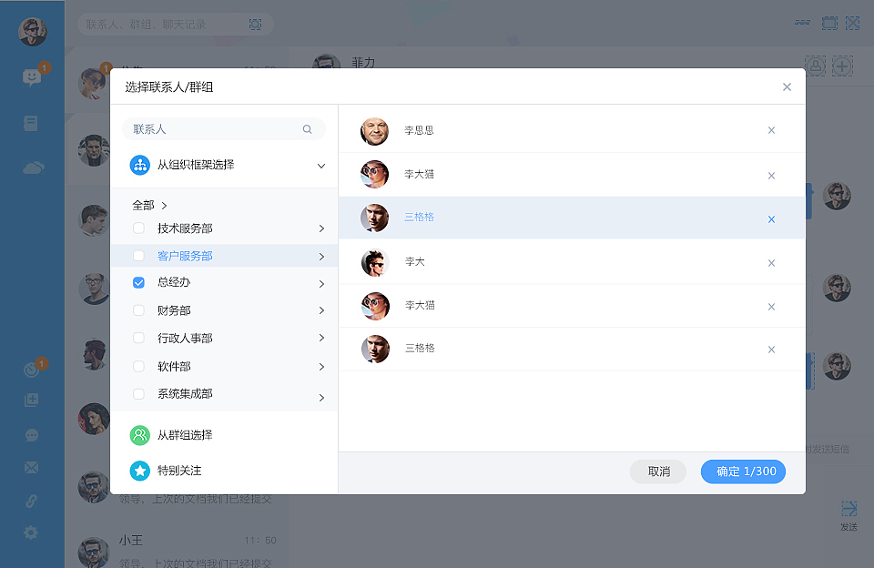Select the 从群组选择 green group icon
874x568 pixels.
point(139,436)
